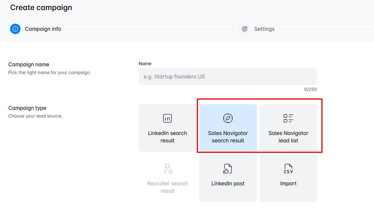
Task: Click the Create campaign heading
Action: click(41, 7)
